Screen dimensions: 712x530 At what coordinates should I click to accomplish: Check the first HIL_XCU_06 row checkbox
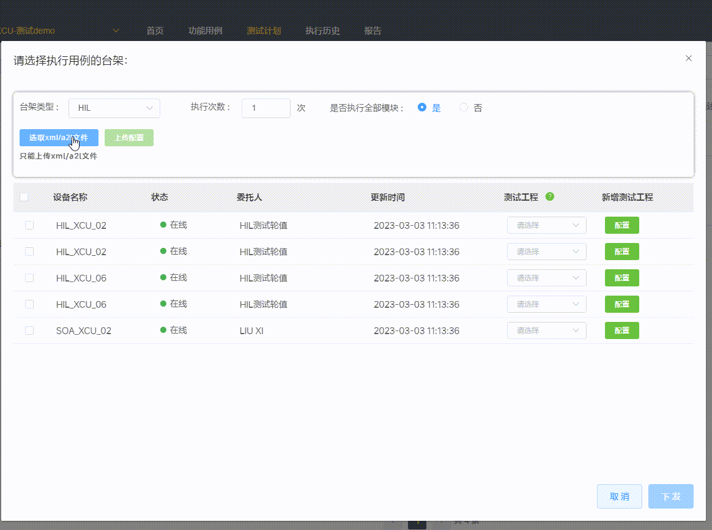pyautogui.click(x=29, y=278)
